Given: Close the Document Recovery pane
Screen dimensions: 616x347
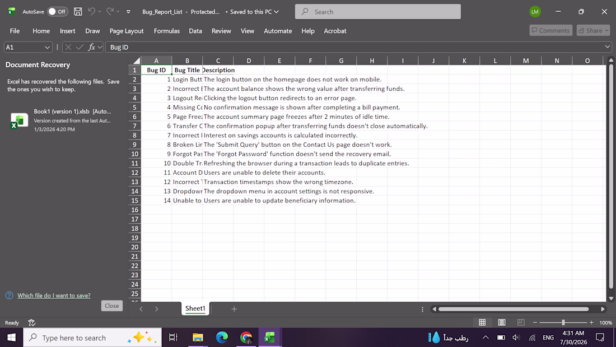Looking at the screenshot, I should [x=111, y=306].
